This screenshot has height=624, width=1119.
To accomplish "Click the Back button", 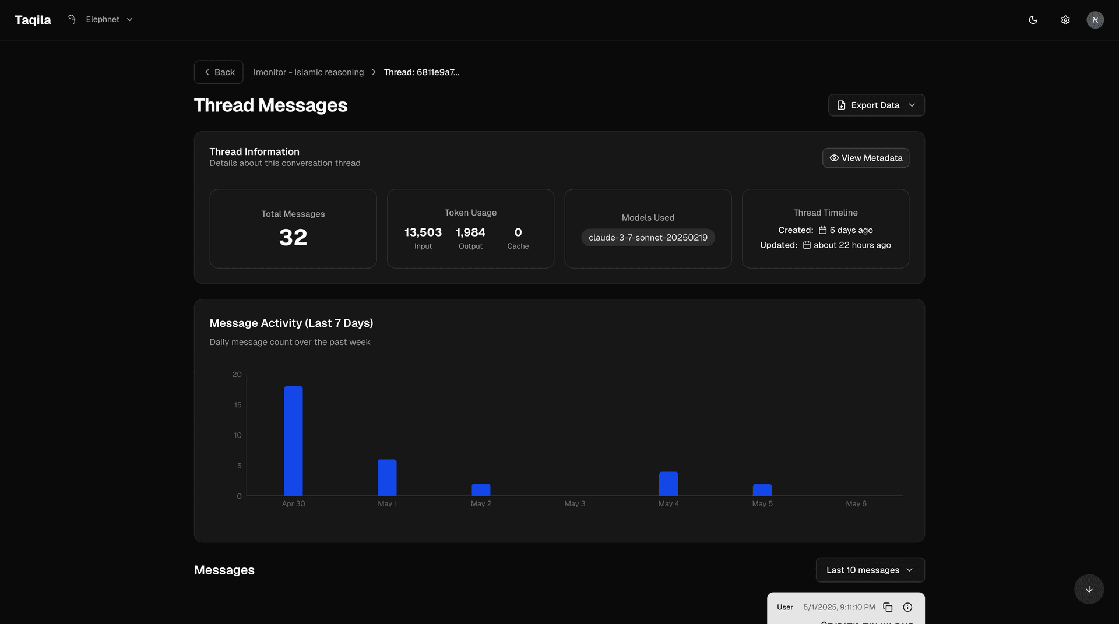I will (219, 72).
